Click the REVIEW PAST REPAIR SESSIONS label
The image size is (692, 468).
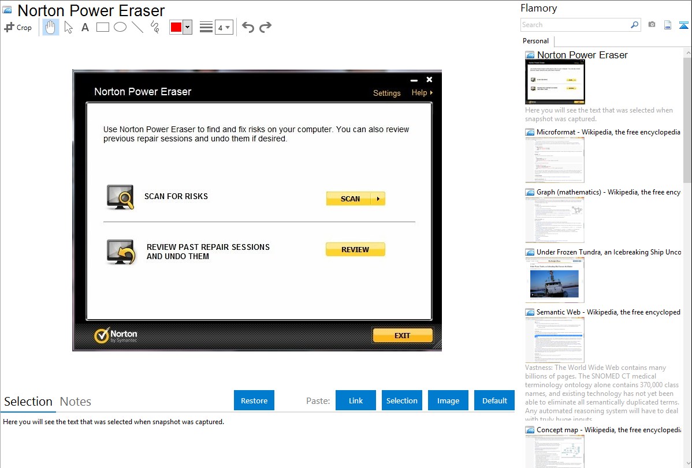[x=208, y=252]
